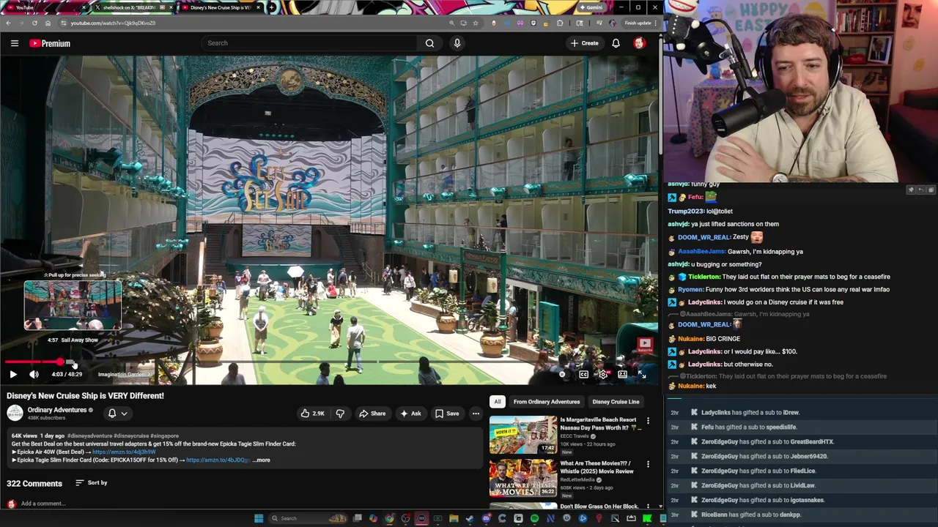Open Steam from the taskbar

tap(470, 518)
